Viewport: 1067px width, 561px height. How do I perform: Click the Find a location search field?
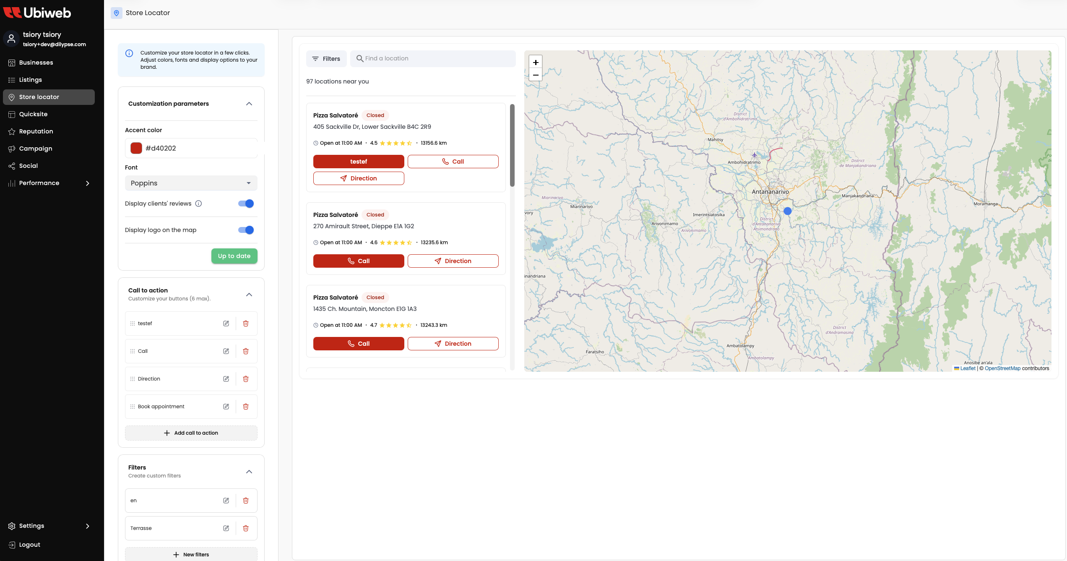pos(436,58)
